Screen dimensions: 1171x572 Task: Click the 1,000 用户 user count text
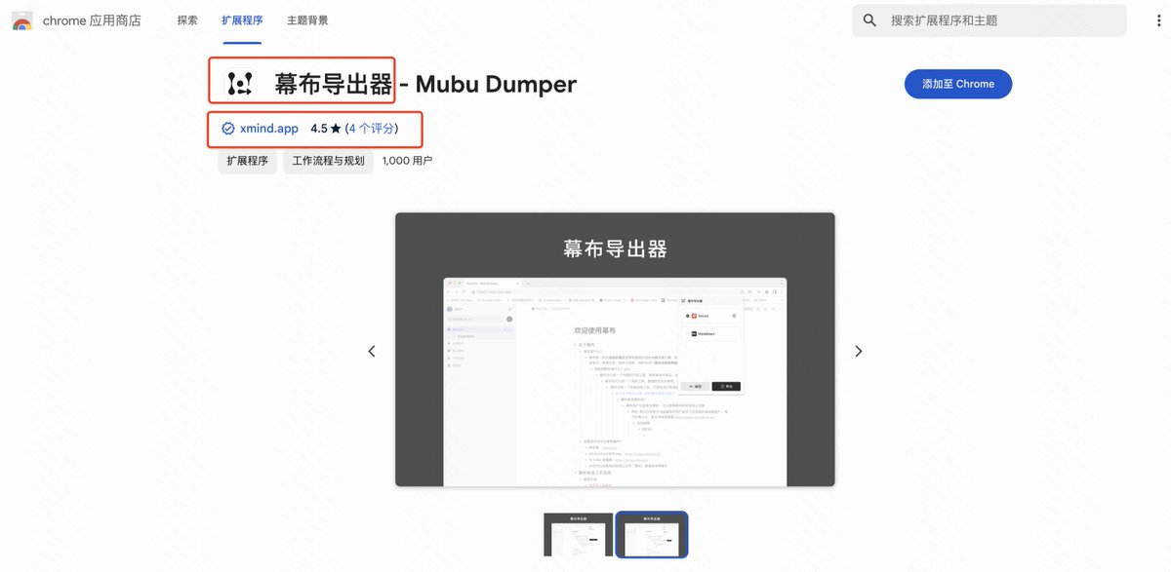tap(407, 161)
